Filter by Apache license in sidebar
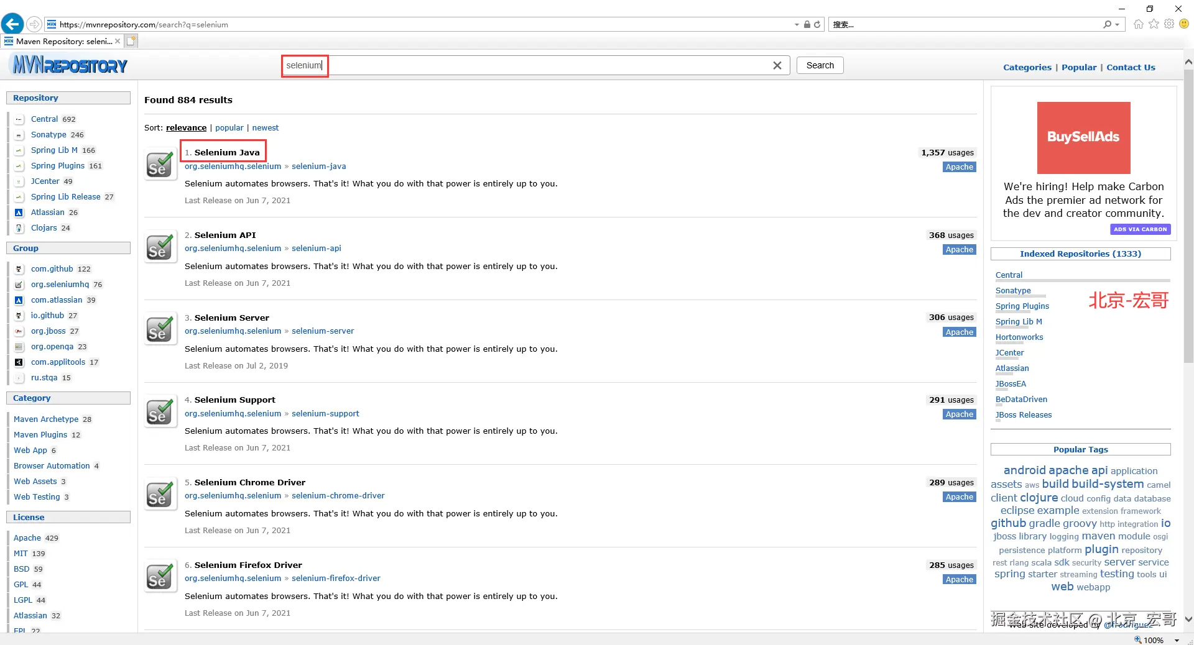 27,538
